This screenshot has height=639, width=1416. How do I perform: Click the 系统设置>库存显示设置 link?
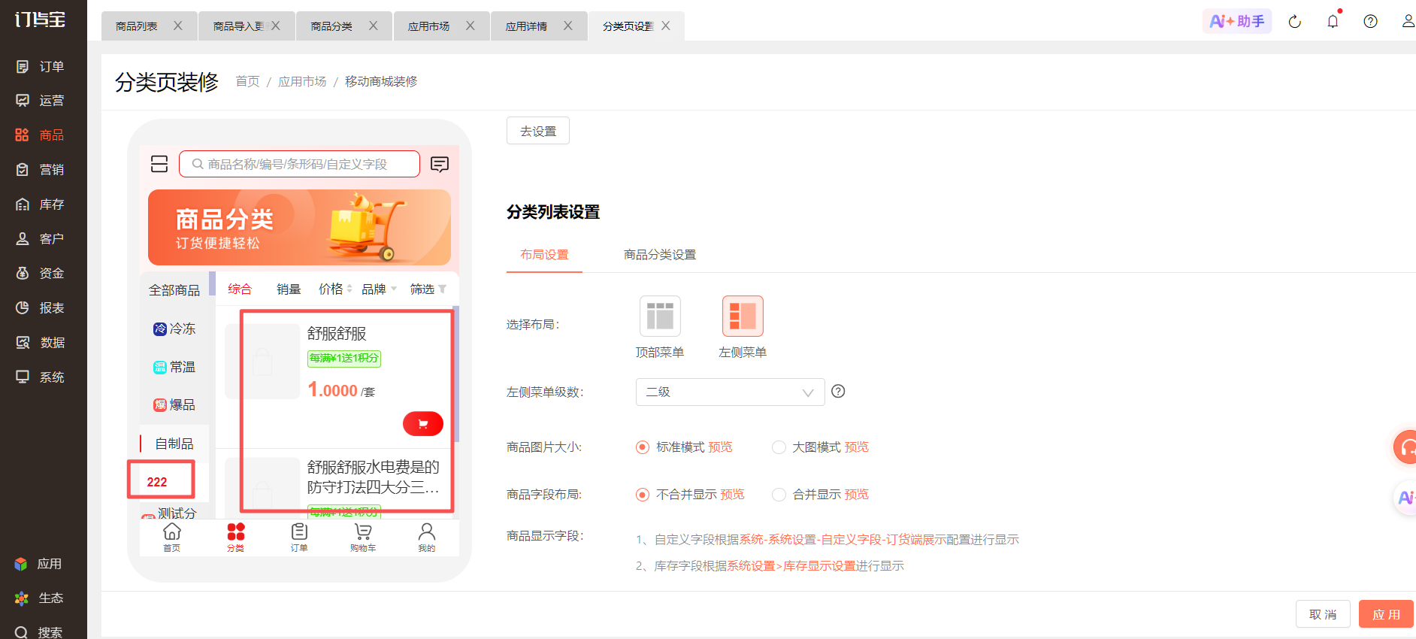(x=791, y=566)
